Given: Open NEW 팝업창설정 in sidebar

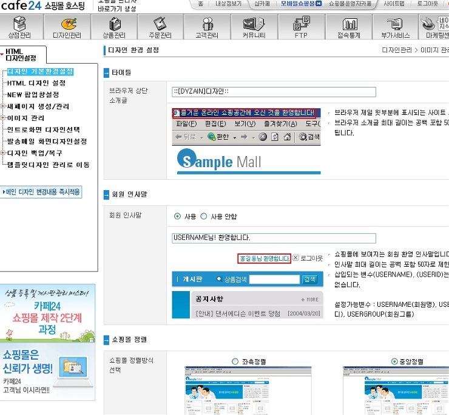Looking at the screenshot, I should [33, 95].
